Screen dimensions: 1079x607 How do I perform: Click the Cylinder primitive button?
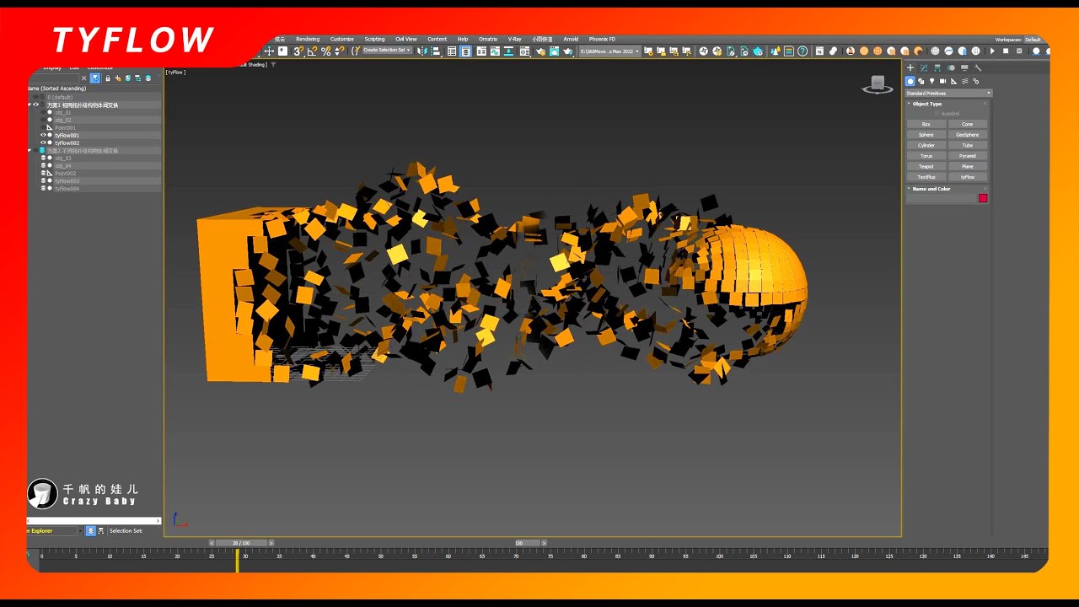point(926,145)
